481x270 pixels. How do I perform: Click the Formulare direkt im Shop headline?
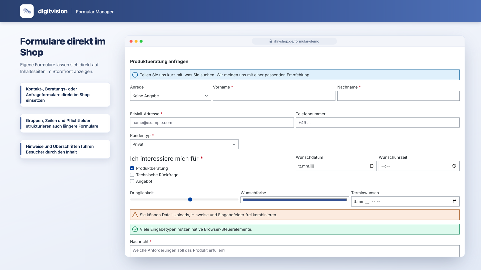[63, 47]
